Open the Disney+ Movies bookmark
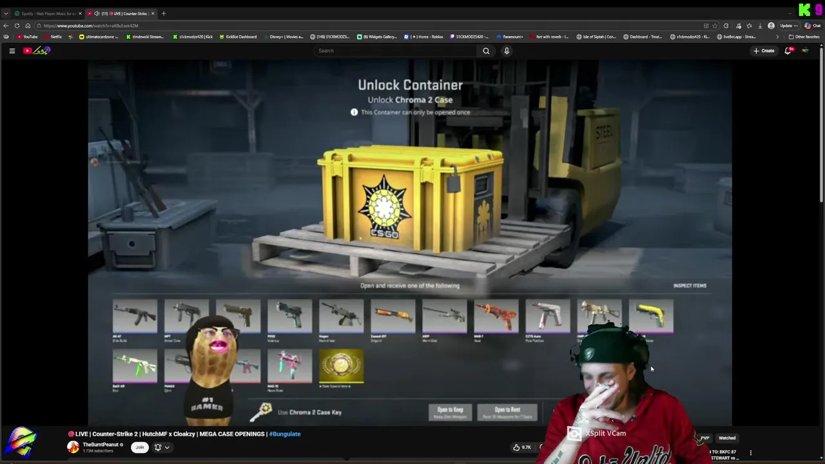This screenshot has width=825, height=464. click(283, 37)
